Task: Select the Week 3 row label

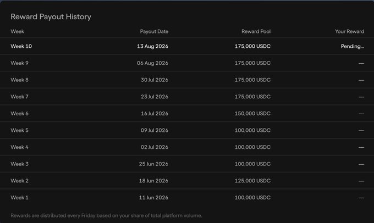Action: pos(19,164)
